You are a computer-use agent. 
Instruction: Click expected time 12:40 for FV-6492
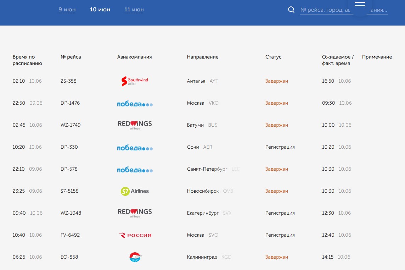[x=328, y=235]
